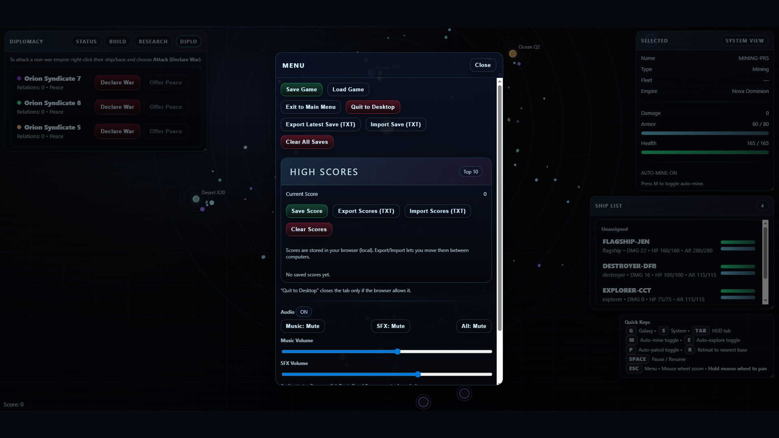Toggle Music: Mute button

[x=302, y=326]
